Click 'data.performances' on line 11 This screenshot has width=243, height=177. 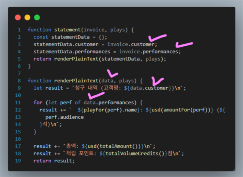[109, 103]
